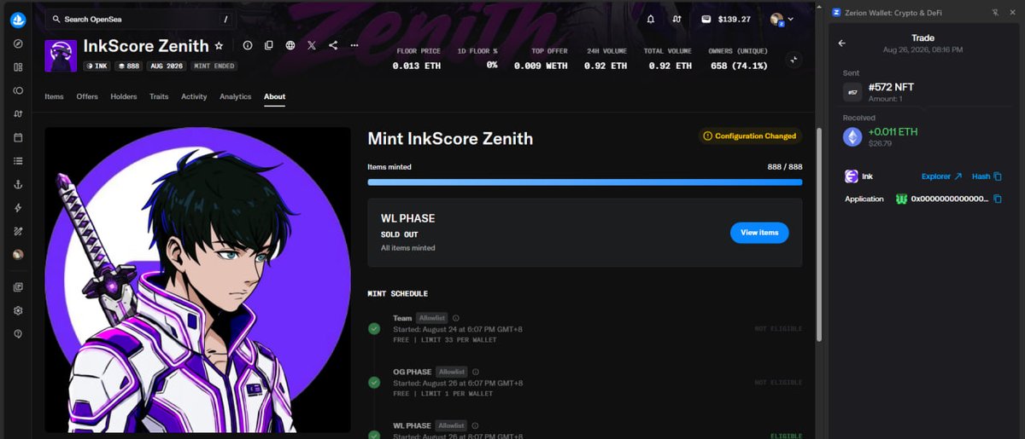Open the notifications bell
This screenshot has height=439, width=1025.
click(651, 19)
